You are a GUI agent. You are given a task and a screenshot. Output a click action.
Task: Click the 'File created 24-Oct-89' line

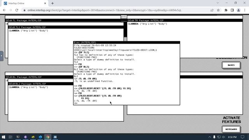click(95, 45)
